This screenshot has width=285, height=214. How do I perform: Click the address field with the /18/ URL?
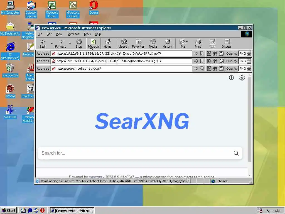121,53
